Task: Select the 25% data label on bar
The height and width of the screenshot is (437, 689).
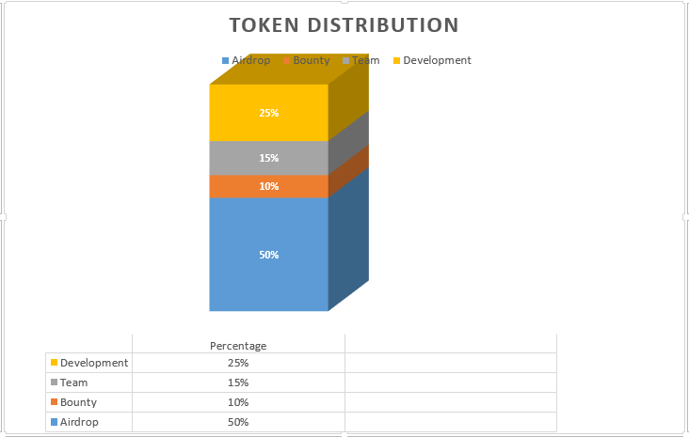Action: tap(269, 113)
